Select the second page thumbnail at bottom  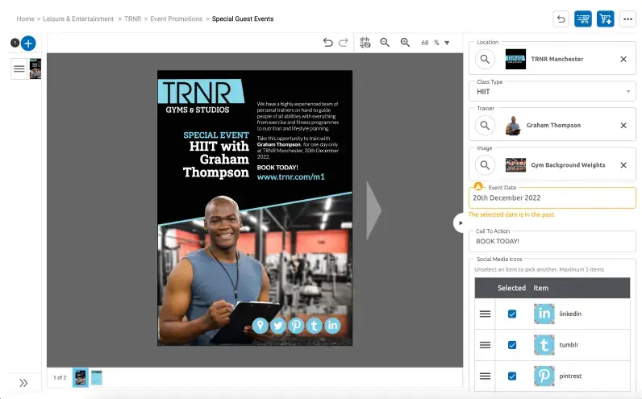96,377
